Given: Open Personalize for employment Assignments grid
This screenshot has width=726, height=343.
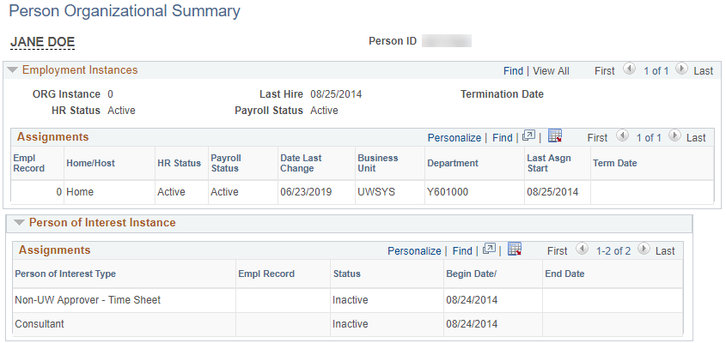Looking at the screenshot, I should (x=455, y=138).
